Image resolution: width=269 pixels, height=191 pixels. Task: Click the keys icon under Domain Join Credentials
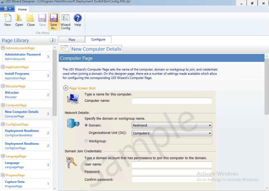(71, 162)
